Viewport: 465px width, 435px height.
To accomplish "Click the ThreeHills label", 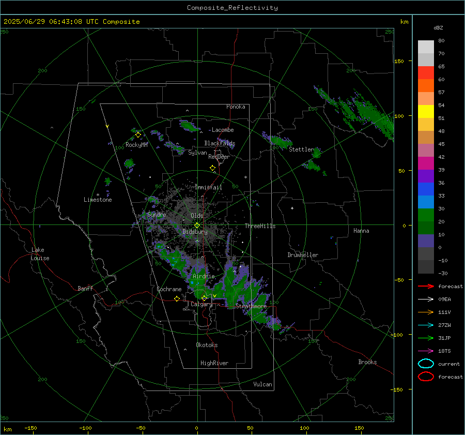I will (260, 226).
